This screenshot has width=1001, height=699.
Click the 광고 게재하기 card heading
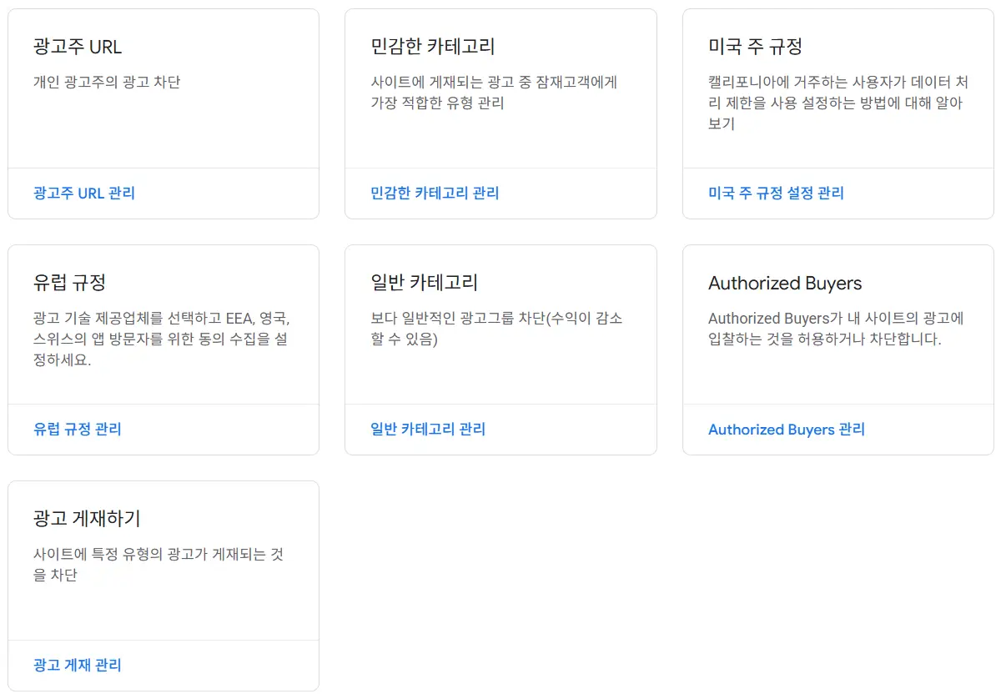click(x=87, y=519)
